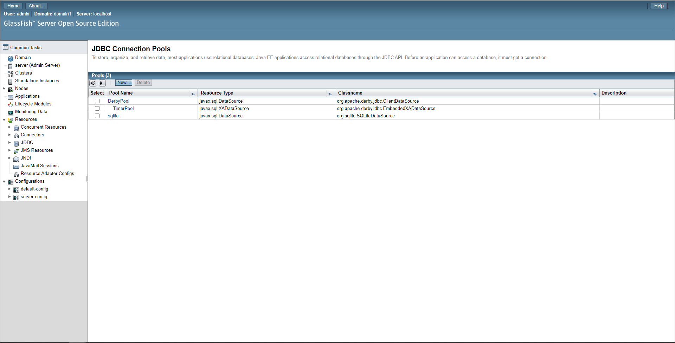Image resolution: width=675 pixels, height=343 pixels.
Task: Click the New... button to create a pool
Action: pos(123,82)
